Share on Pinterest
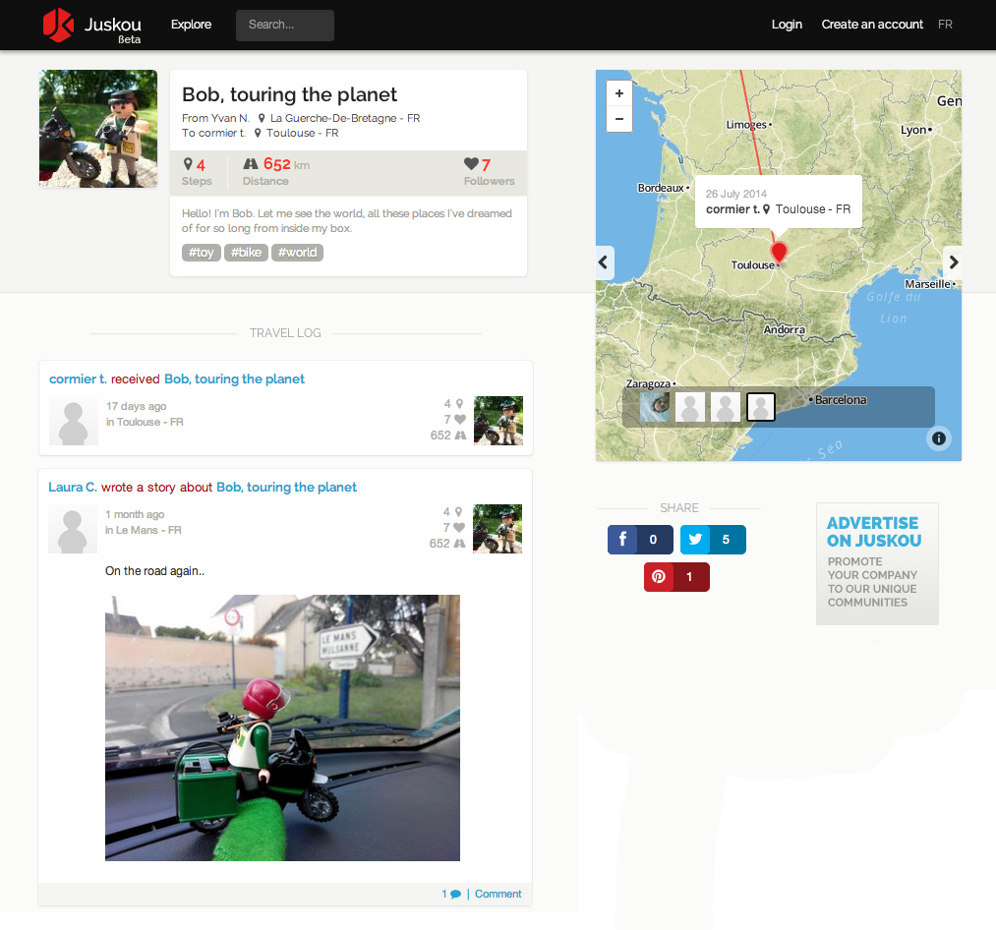The image size is (996, 930). click(x=676, y=577)
